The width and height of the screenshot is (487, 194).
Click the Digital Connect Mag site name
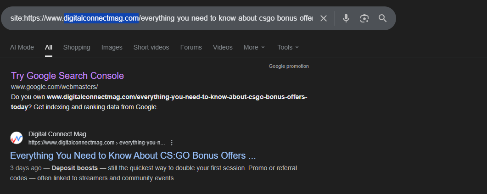(x=57, y=134)
